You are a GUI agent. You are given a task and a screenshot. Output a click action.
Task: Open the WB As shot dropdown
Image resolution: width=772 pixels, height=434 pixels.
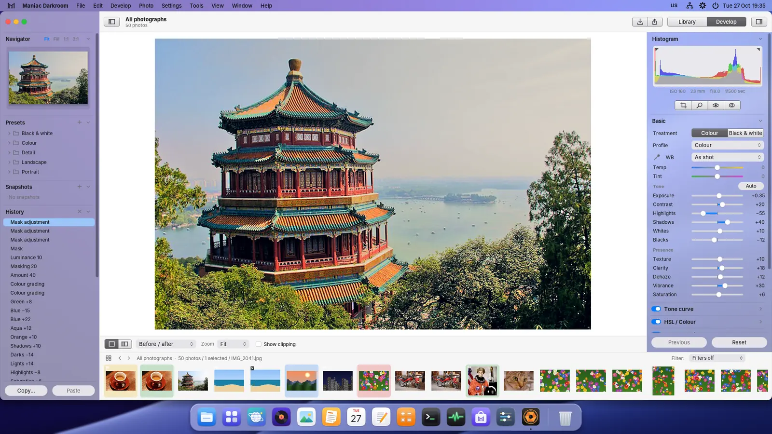coord(728,157)
